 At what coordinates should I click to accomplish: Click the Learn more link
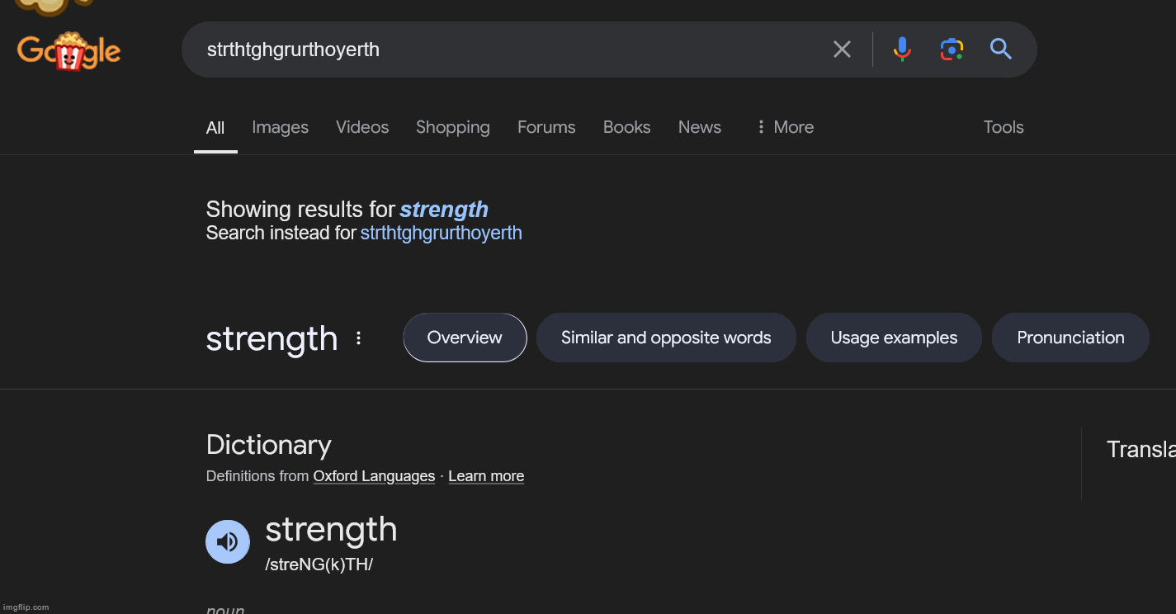[486, 476]
